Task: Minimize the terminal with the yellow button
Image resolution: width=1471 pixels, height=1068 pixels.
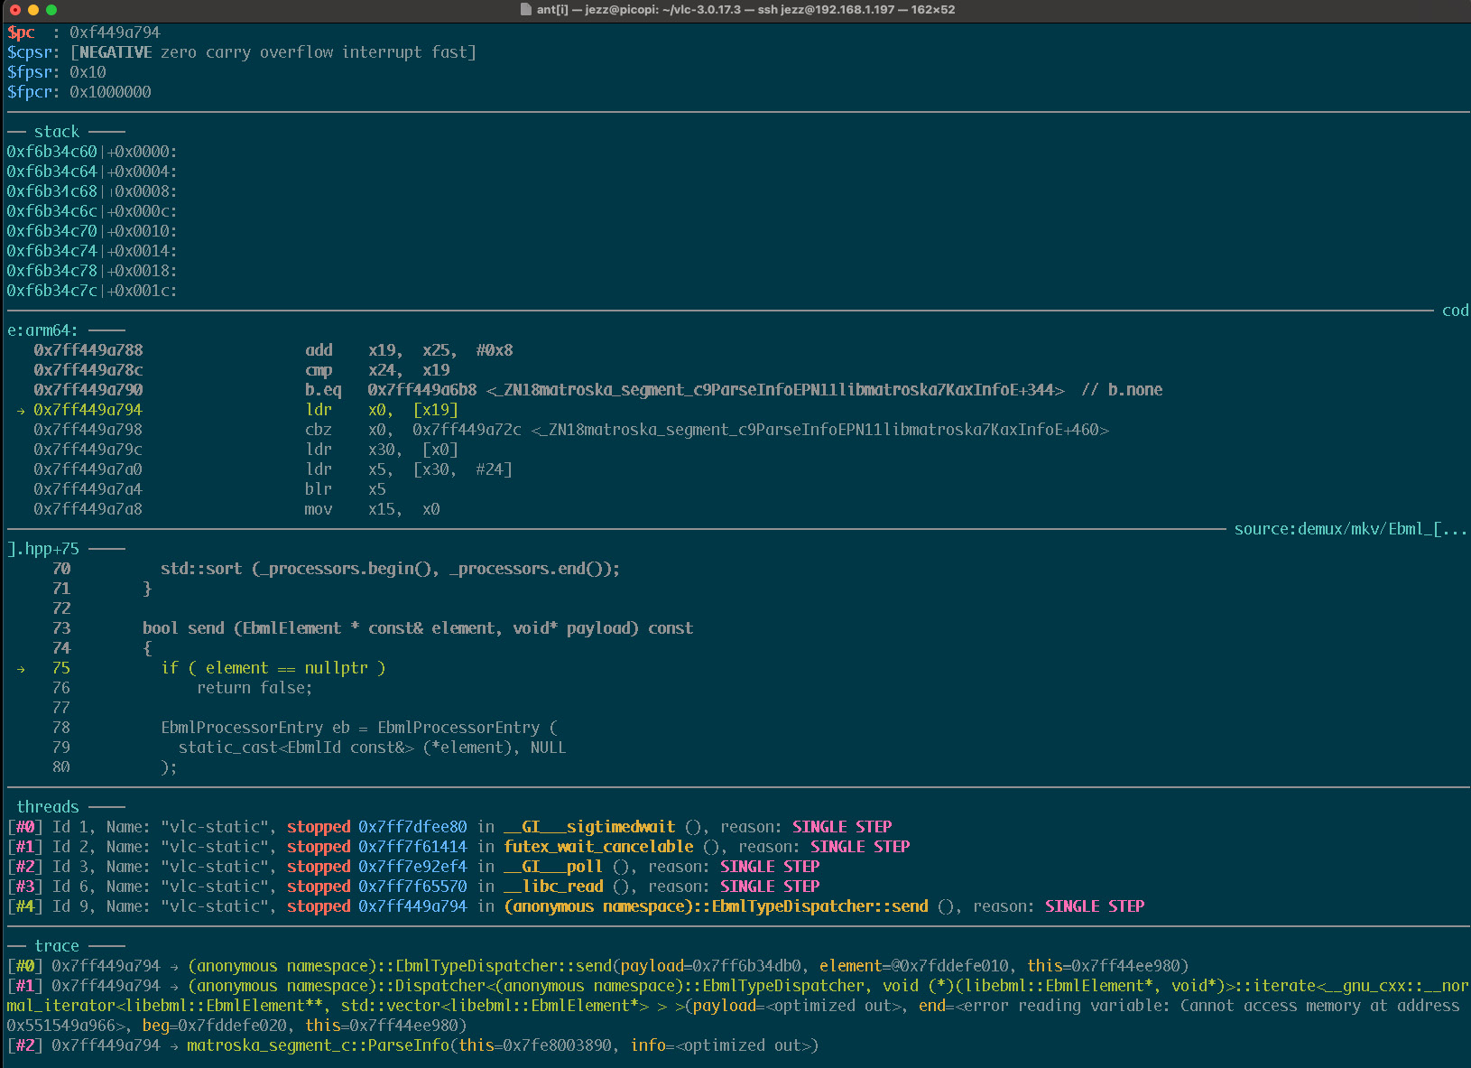Action: [33, 10]
